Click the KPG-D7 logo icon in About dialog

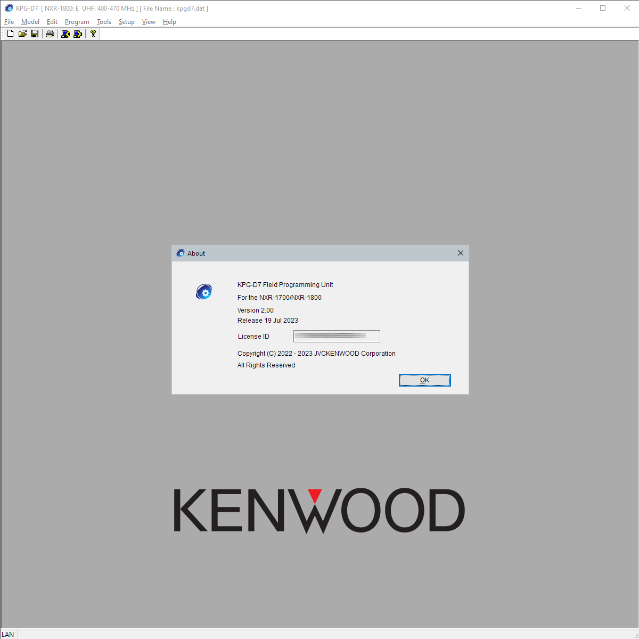[x=204, y=292]
